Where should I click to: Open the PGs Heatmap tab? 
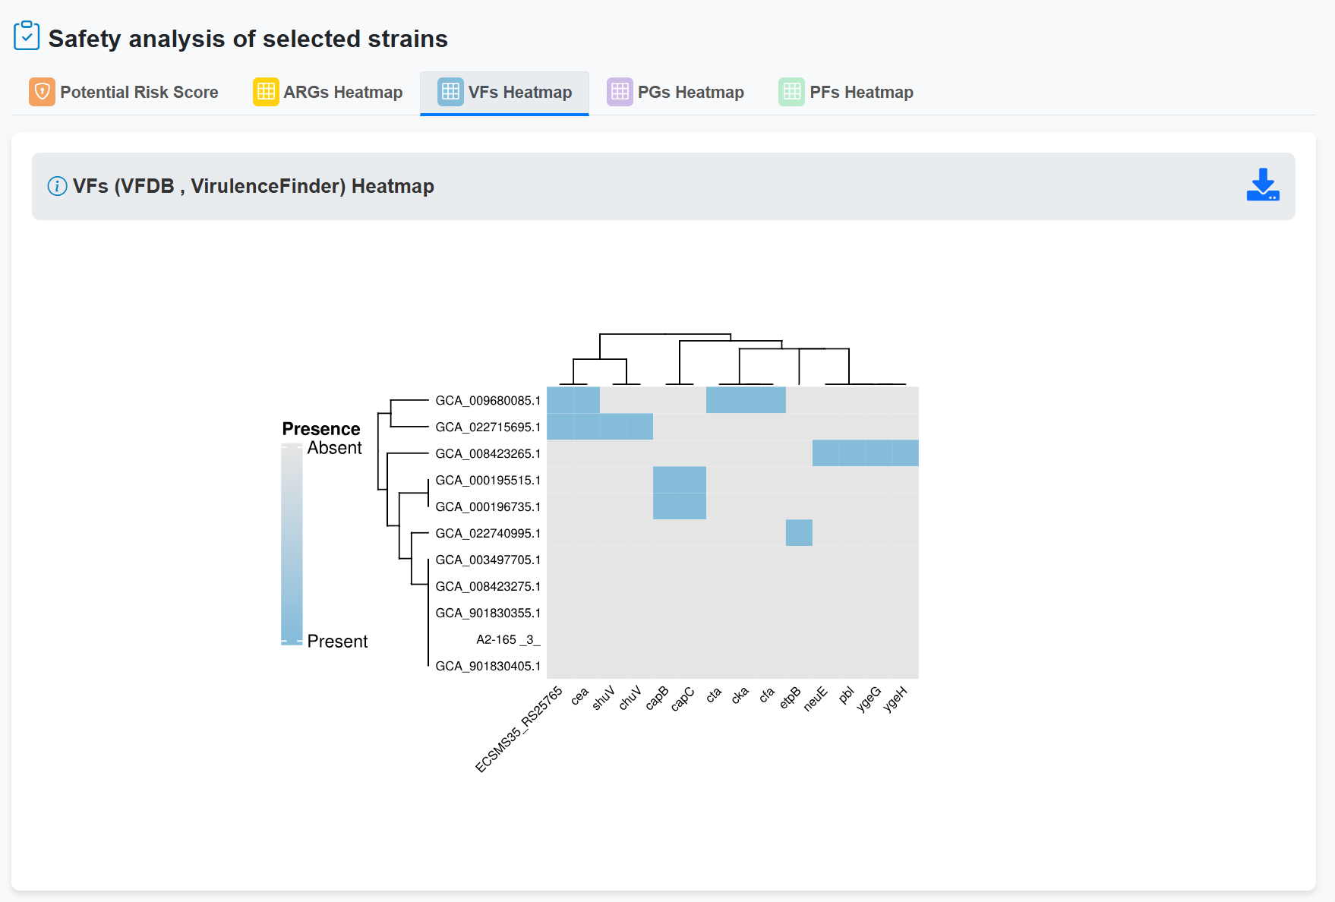(x=690, y=92)
